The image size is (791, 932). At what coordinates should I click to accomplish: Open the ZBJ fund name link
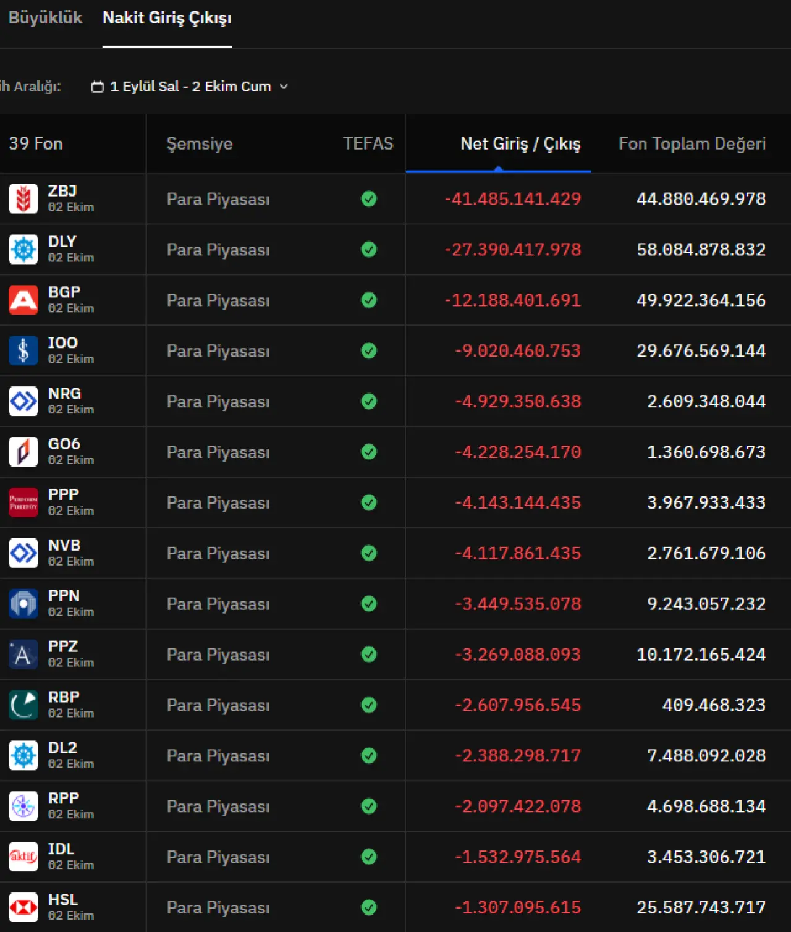(x=62, y=191)
